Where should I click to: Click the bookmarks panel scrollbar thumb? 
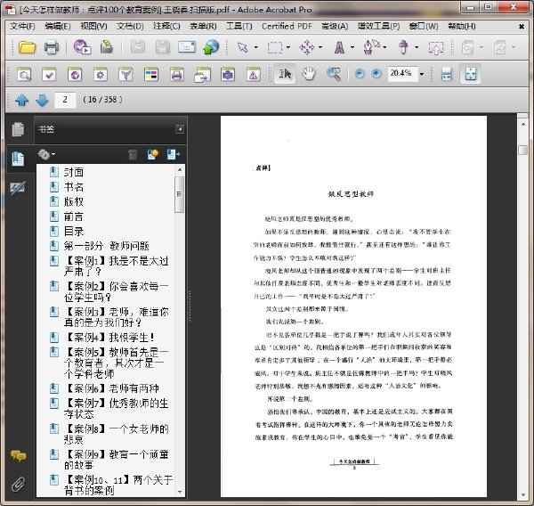tap(180, 194)
